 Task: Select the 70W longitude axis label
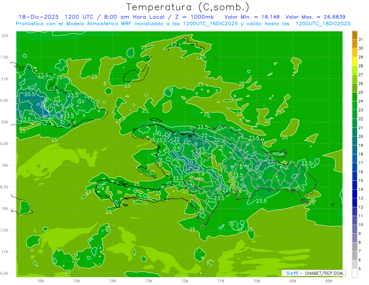pyautogui.click(x=257, y=281)
